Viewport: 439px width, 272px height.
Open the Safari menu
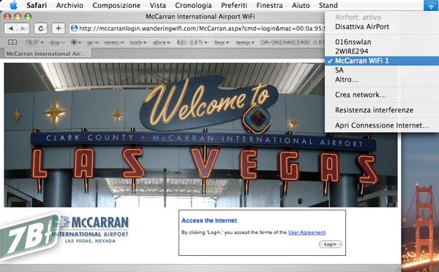click(37, 5)
